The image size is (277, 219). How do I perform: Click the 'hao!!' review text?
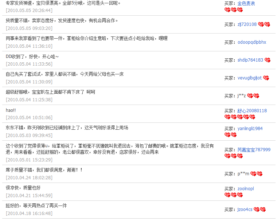tap(11, 110)
